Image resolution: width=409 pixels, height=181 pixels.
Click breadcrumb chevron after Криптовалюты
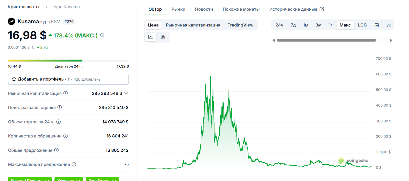click(x=46, y=7)
